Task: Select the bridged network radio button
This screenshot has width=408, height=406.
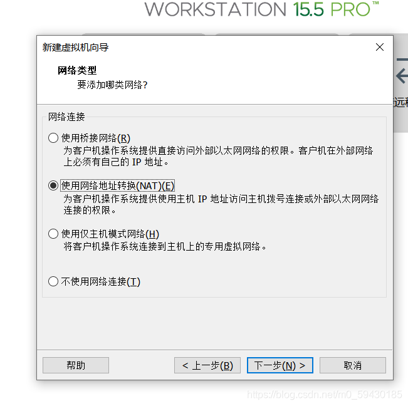Action: point(53,138)
